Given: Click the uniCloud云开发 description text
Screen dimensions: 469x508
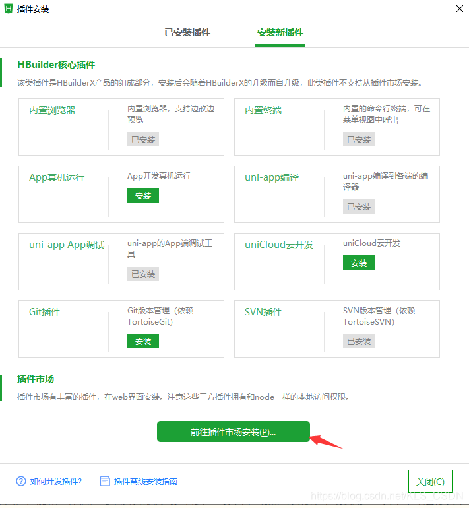Looking at the screenshot, I should pos(371,243).
